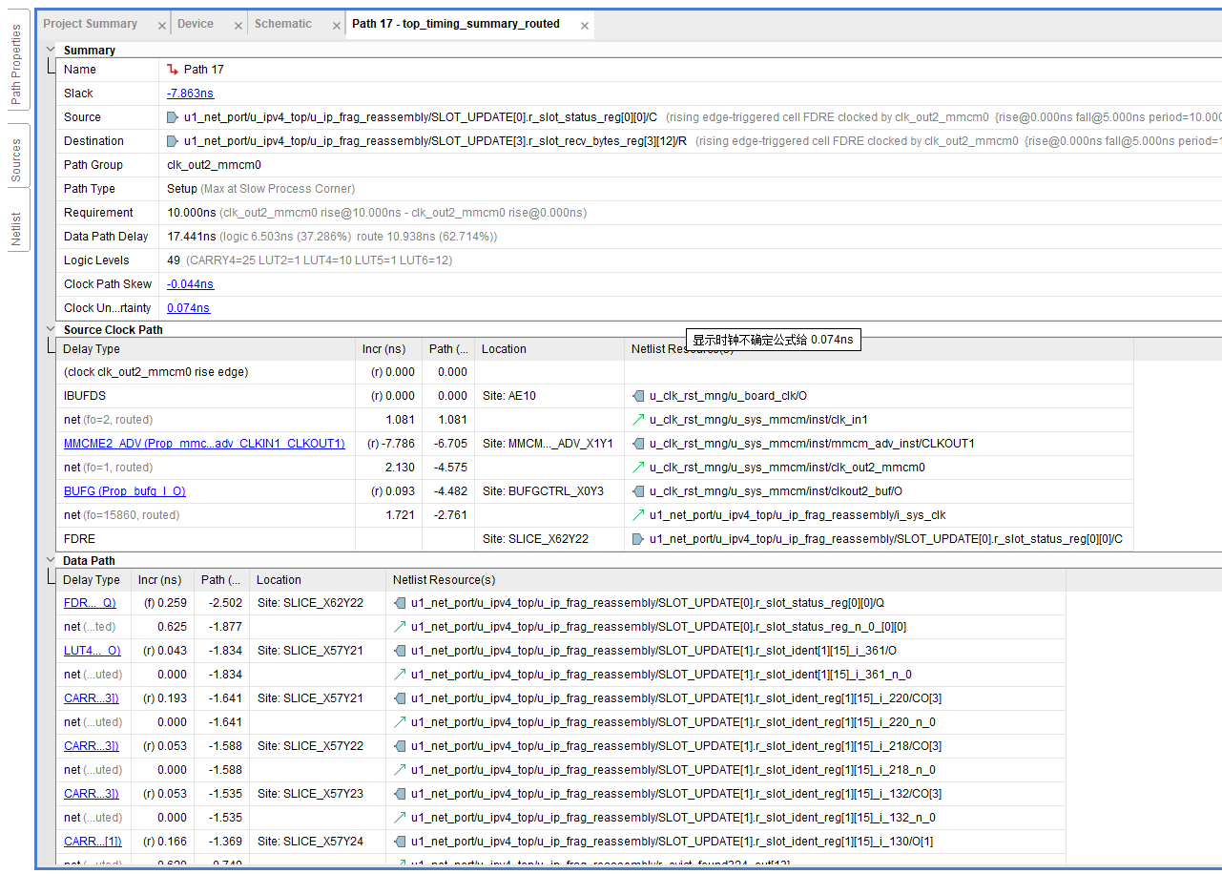This screenshot has height=874, width=1222.
Task: Click the cell icon beside r_slot_status_reg[0][0]/Q
Action: [400, 603]
